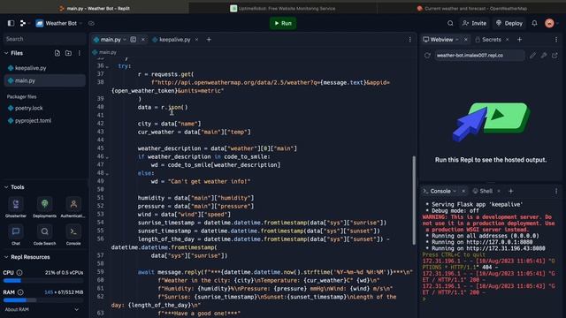Open the notifications bell
The height and width of the screenshot is (318, 566).
[x=534, y=23]
